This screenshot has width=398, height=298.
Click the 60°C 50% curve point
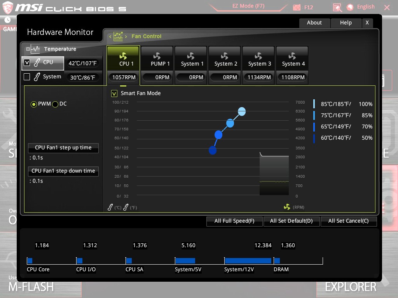pos(213,150)
